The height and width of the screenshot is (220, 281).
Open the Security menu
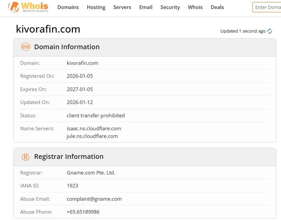[x=170, y=7]
